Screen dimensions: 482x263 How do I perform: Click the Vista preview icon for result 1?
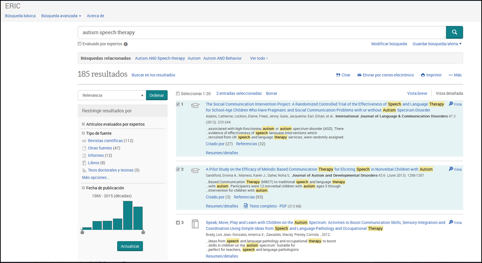pyautogui.click(x=451, y=104)
